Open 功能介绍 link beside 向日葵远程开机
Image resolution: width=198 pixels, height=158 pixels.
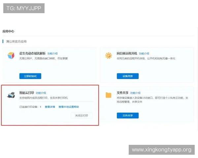point(144,54)
